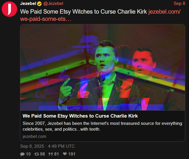Image resolution: width=189 pixels, height=159 pixels.
Task: Click the bold link card headline
Action: 80,116
